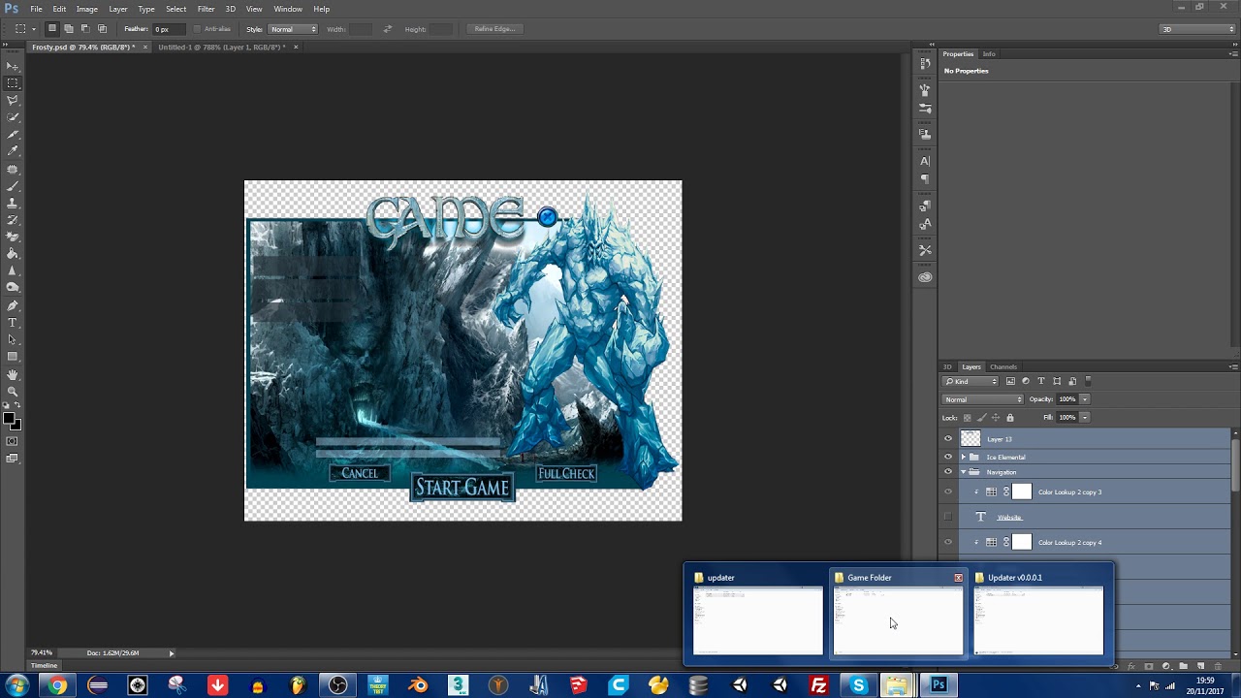Open the marquee tool preset picker arrow
1241x698 pixels.
(x=34, y=29)
